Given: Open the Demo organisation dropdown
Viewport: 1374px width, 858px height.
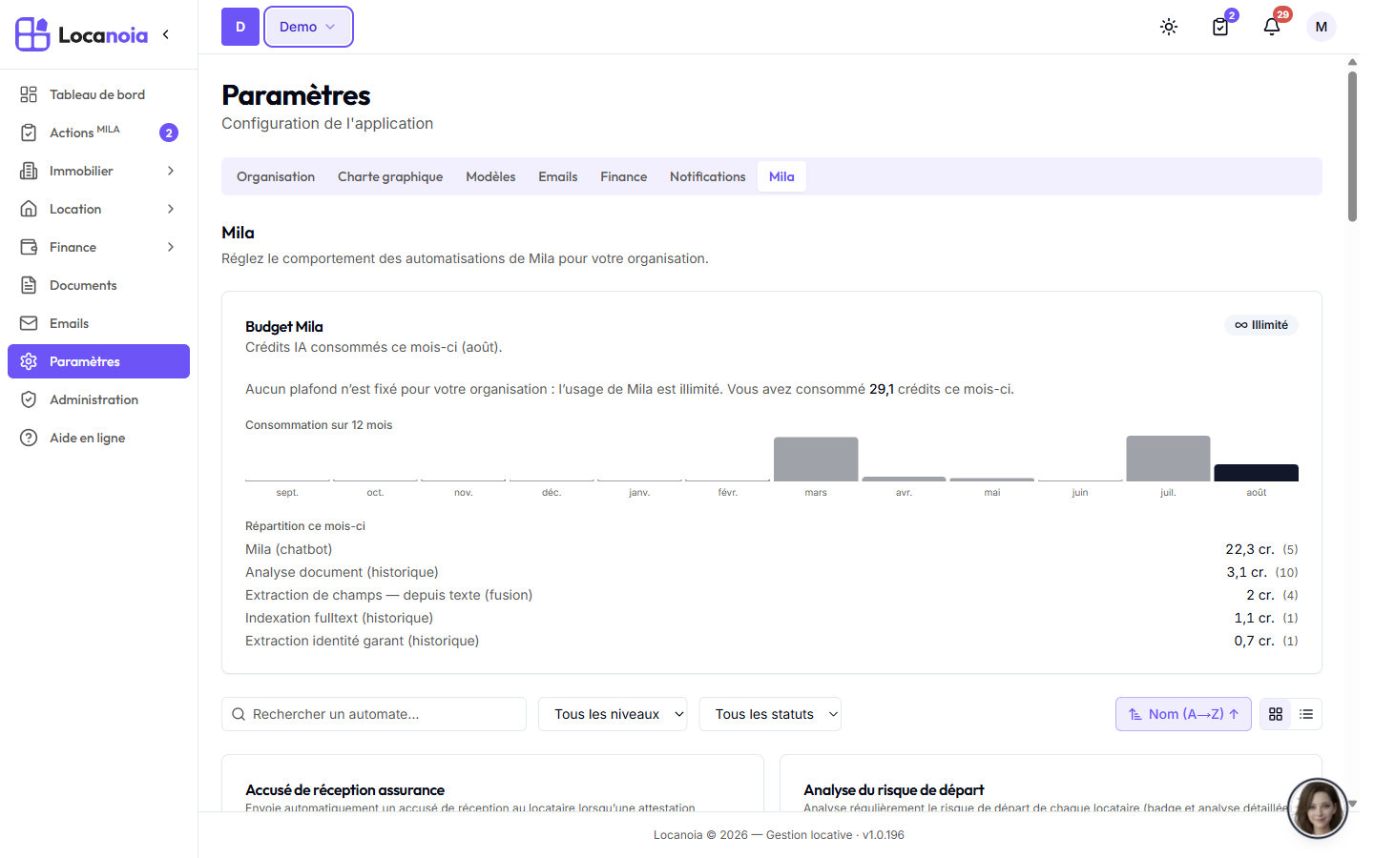Looking at the screenshot, I should coord(308,27).
